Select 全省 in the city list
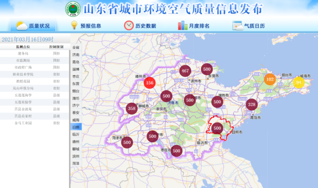318x188 pixels. click(76, 47)
